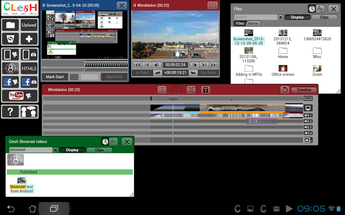Image resolution: width=345 pixels, height=215 pixels.
Task: Open the film countdown showreel icon in sidebar
Action: pyautogui.click(x=10, y=68)
